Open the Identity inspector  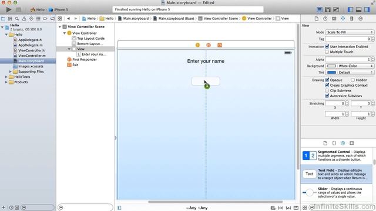[x=334, y=18]
